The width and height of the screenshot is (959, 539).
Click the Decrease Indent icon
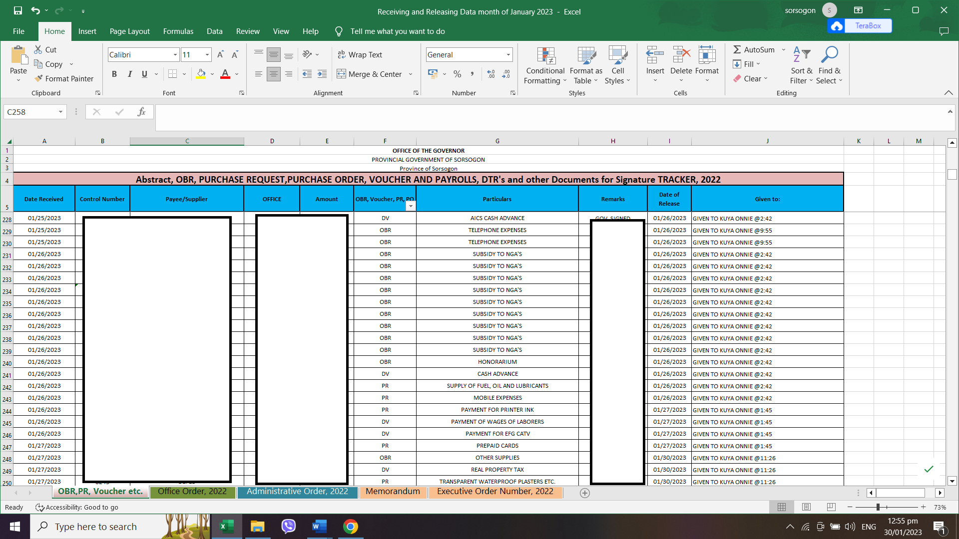[x=307, y=74]
